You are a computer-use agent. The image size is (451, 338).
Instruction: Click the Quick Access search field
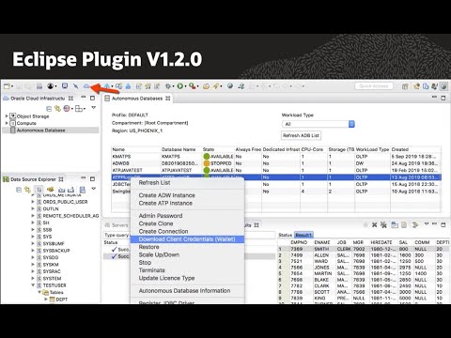click(374, 85)
